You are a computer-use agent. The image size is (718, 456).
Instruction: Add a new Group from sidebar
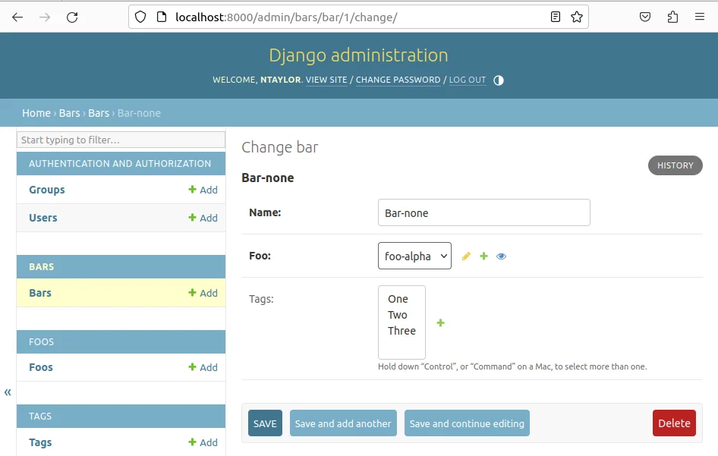click(x=203, y=190)
